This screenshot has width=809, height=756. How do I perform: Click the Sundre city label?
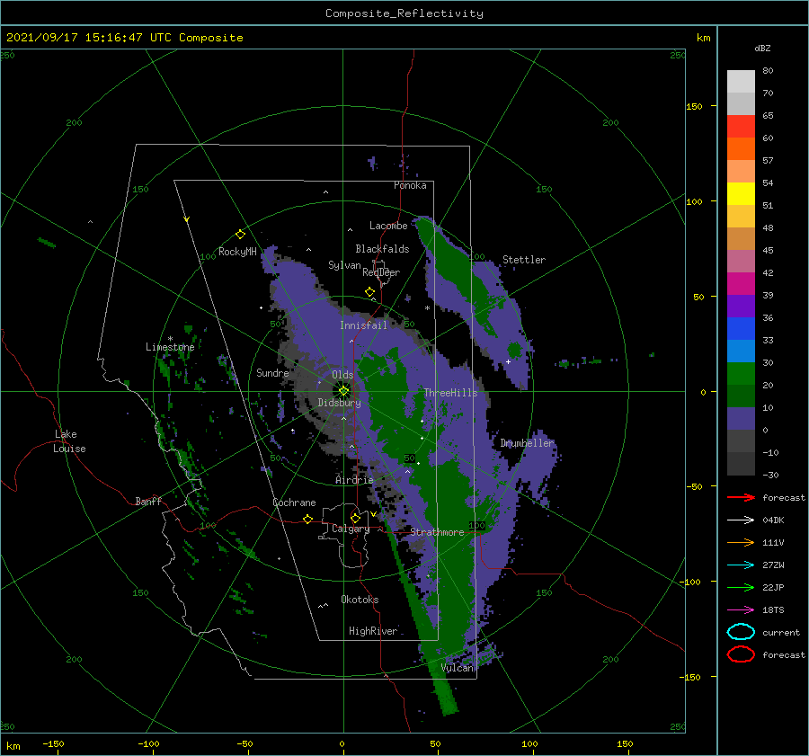pyautogui.click(x=272, y=372)
